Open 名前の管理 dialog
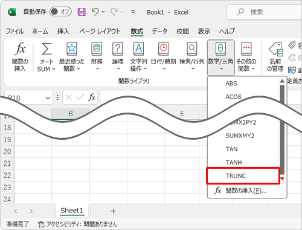Viewport: 302px width, 230px height. coord(275,57)
